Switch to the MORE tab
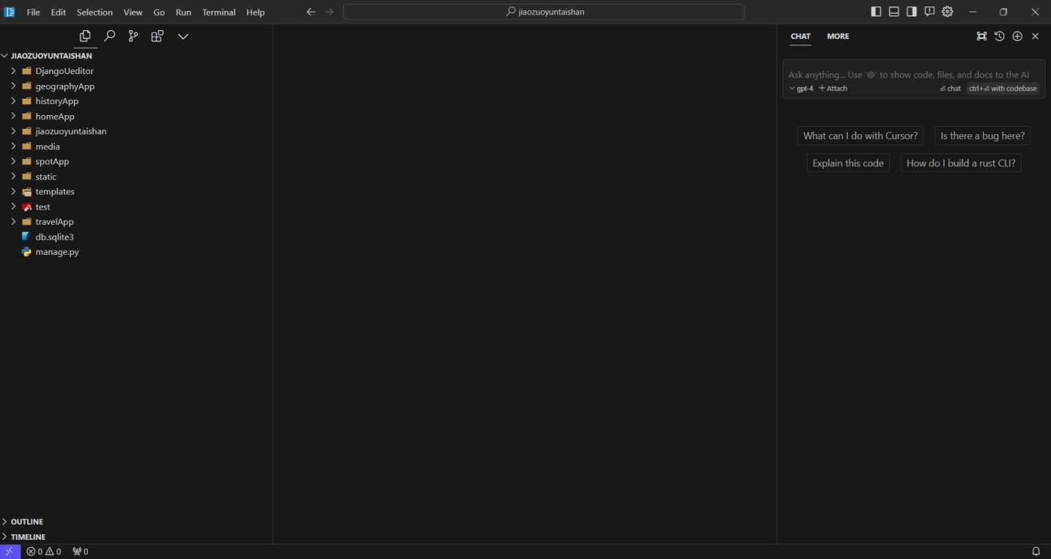 click(838, 36)
